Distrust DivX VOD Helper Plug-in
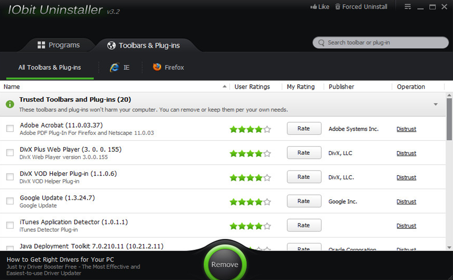453x280 pixels. 406,177
